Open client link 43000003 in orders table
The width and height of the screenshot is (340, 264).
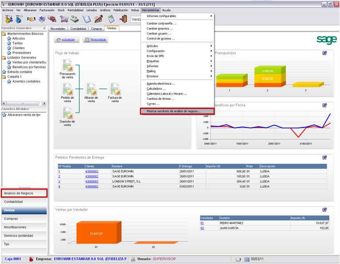(x=92, y=181)
